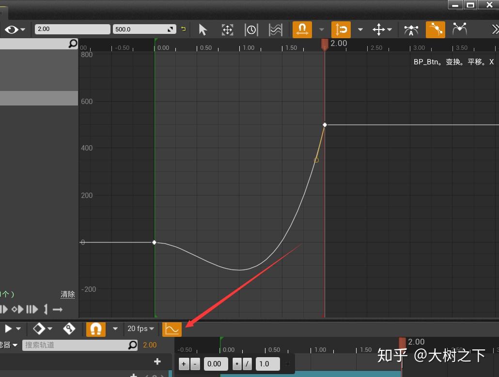Open the visibility eye dropdown top left
499x377 pixels.
[15, 30]
